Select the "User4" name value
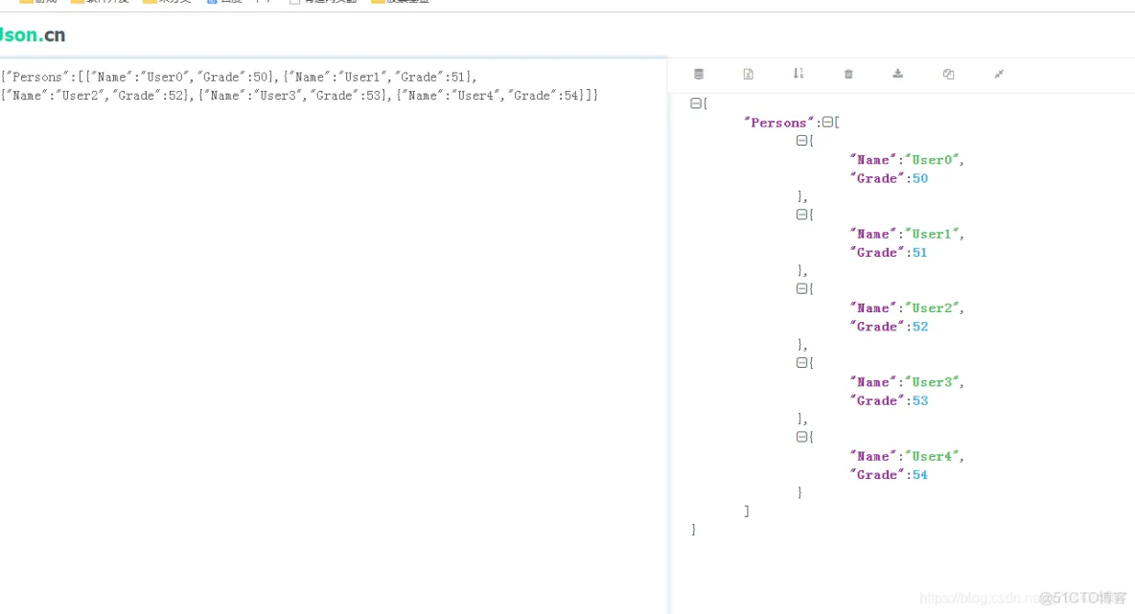Image resolution: width=1135 pixels, height=614 pixels. click(x=932, y=456)
